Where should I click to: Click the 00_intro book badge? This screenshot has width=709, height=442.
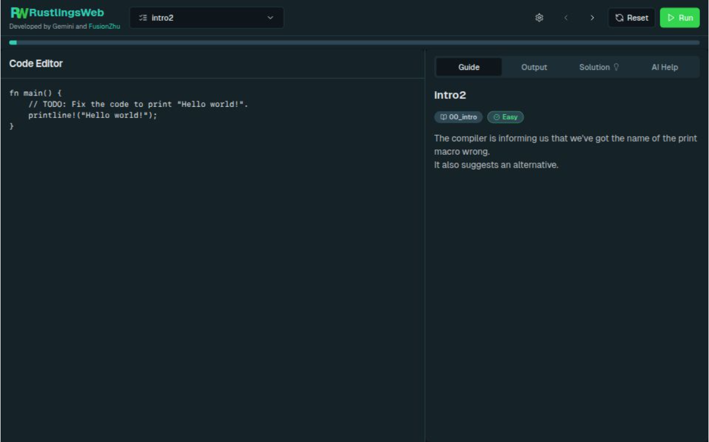tap(458, 117)
